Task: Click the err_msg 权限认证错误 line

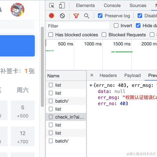Action: click(127, 98)
